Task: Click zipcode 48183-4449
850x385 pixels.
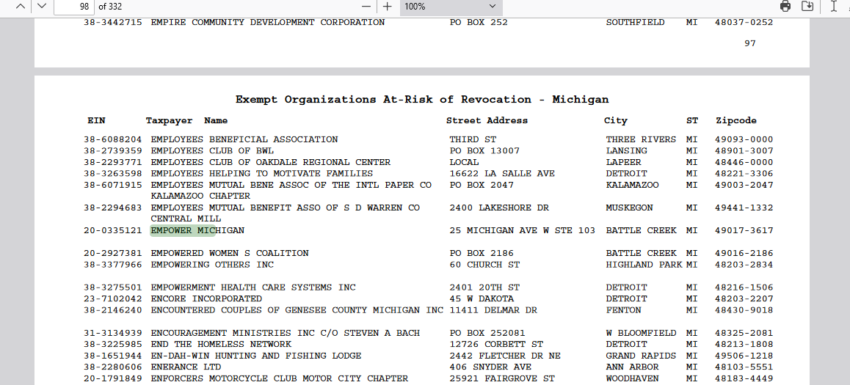Action: 744,378
